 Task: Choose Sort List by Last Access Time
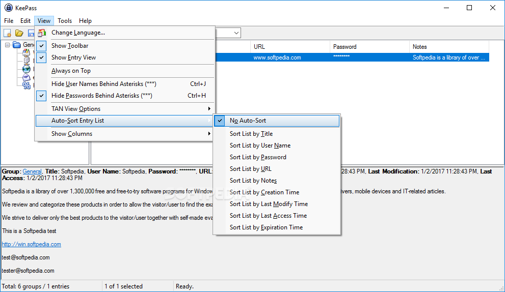(x=277, y=216)
